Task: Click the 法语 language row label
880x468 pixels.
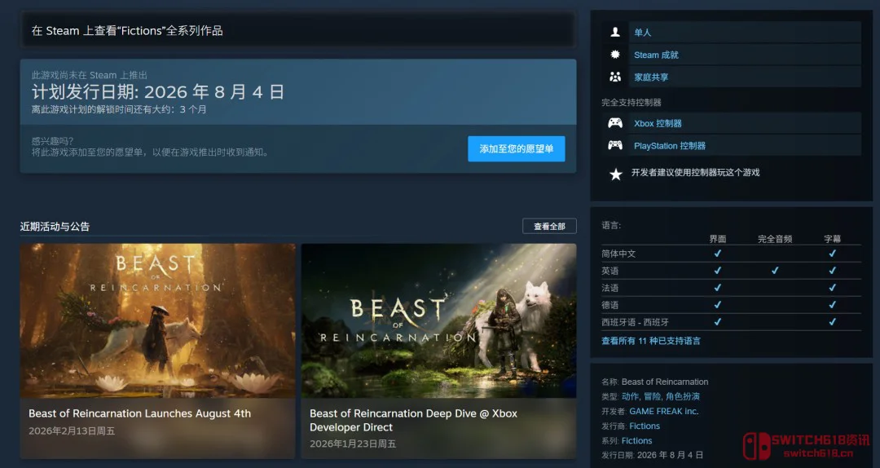Action: click(x=610, y=288)
